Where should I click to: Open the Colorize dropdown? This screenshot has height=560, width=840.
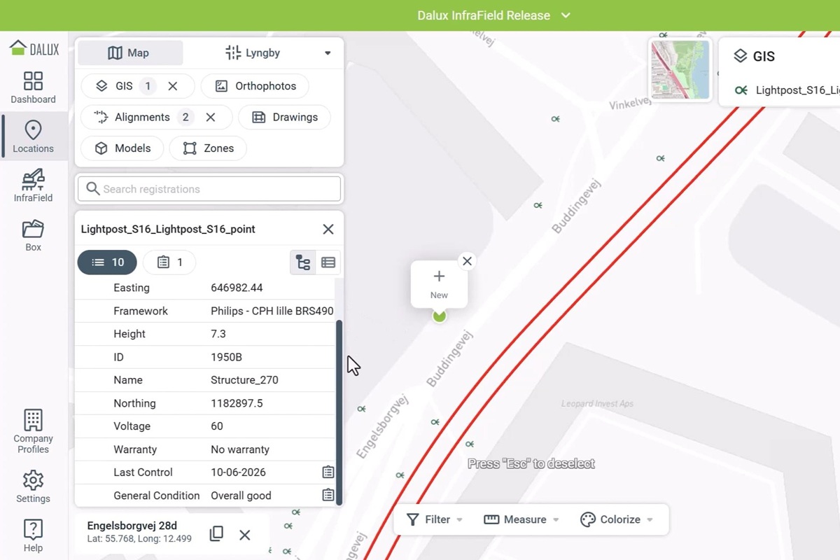click(617, 519)
